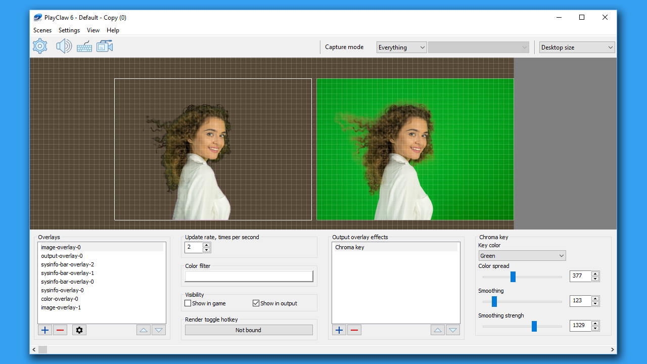Open the Capture mode dropdown showing Everything
This screenshot has width=647, height=364.
tap(401, 47)
